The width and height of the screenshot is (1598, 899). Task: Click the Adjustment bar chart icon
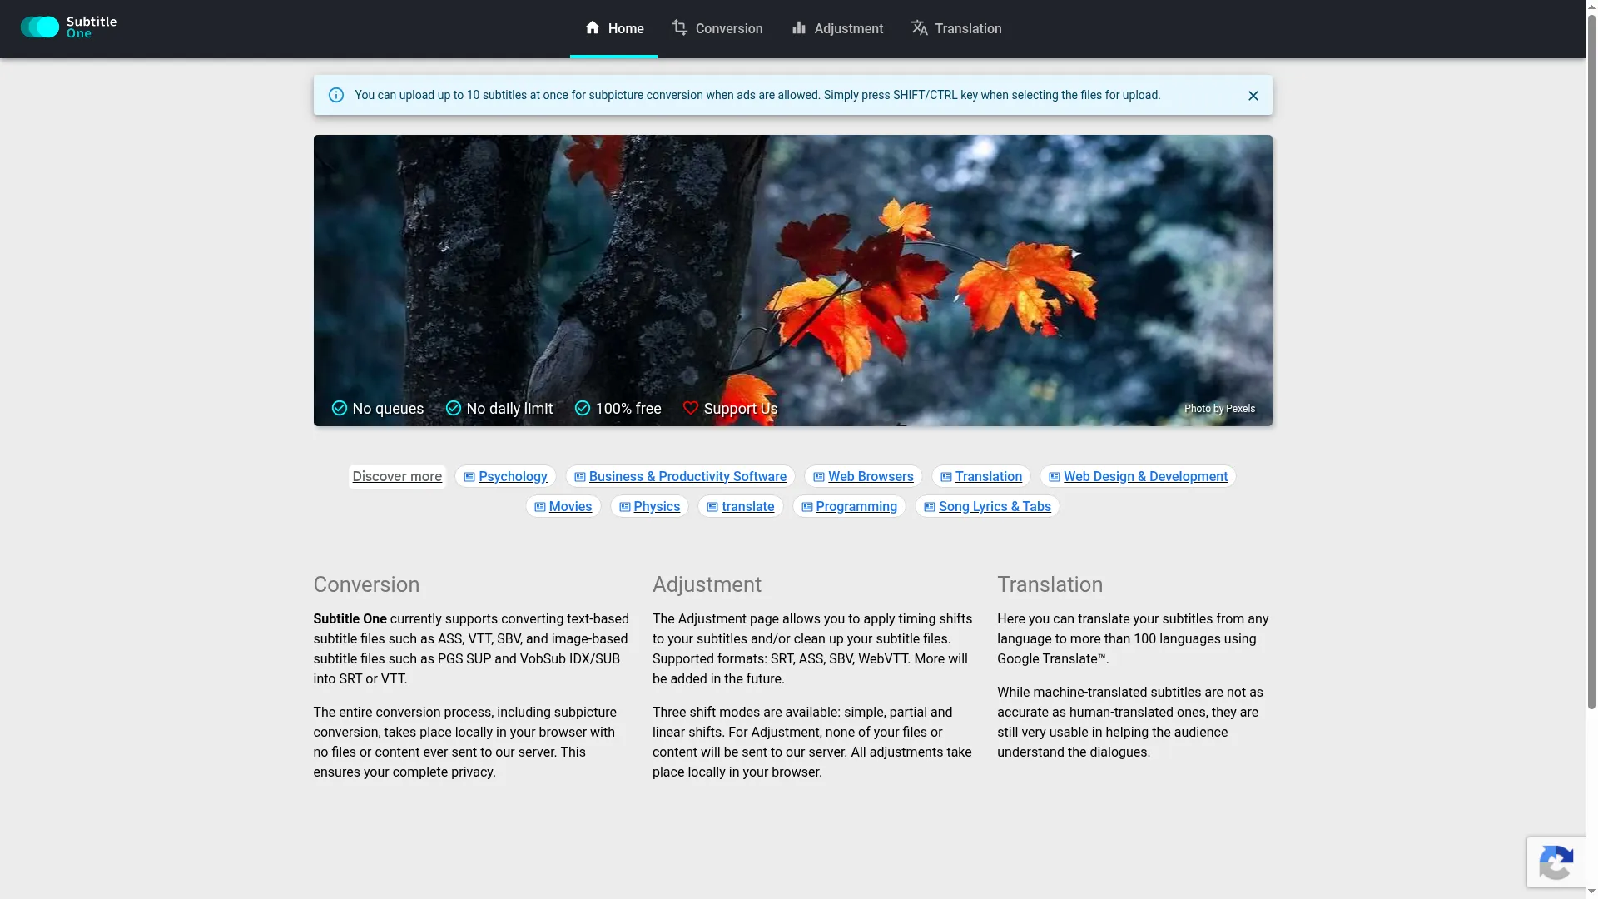point(799,28)
